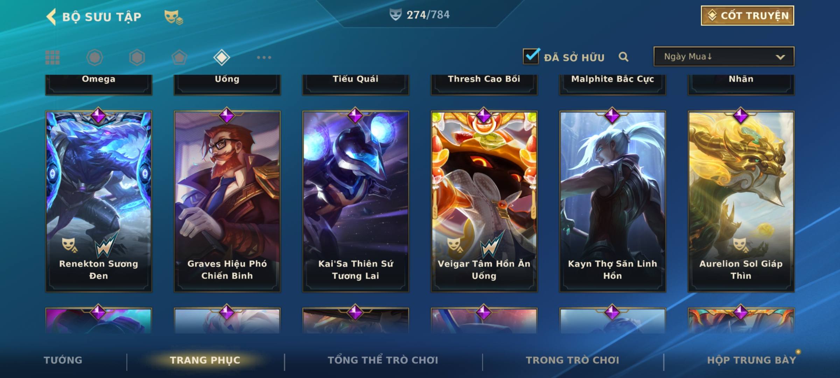Select the Graves Hiệu Phó Chiến Binh skin
The image size is (840, 378).
tap(227, 201)
